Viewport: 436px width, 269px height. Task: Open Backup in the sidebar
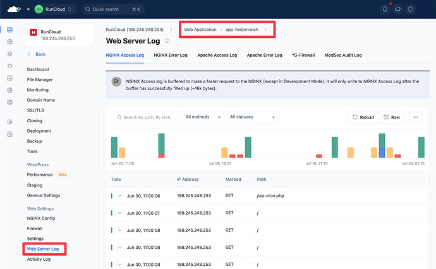(35, 141)
